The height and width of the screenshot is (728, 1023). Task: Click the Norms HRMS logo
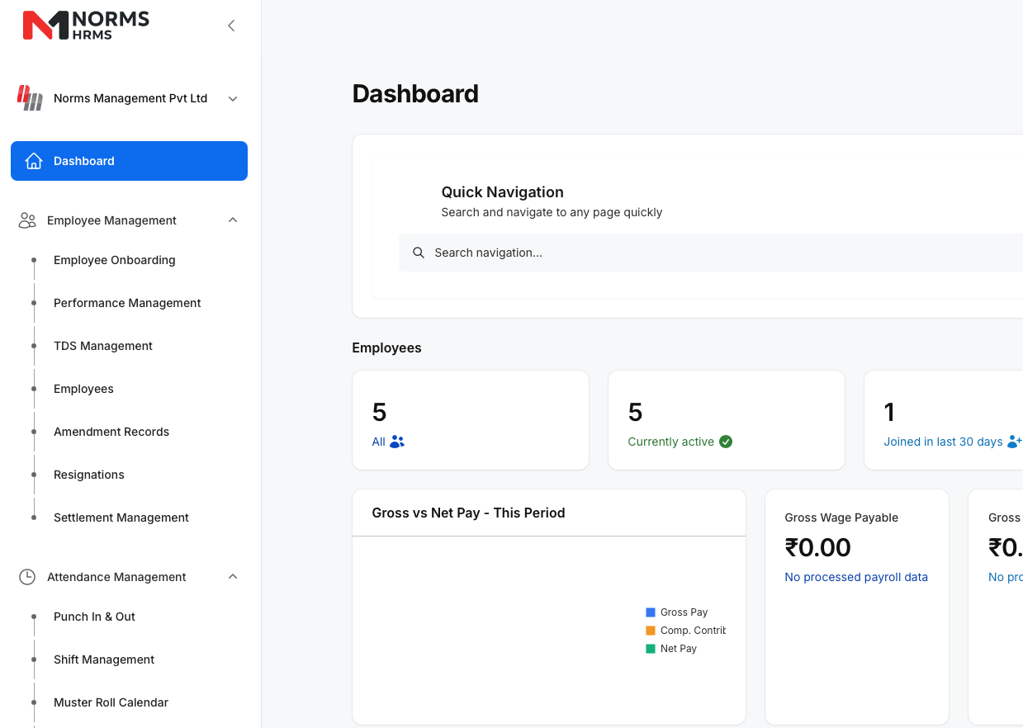pyautogui.click(x=86, y=25)
